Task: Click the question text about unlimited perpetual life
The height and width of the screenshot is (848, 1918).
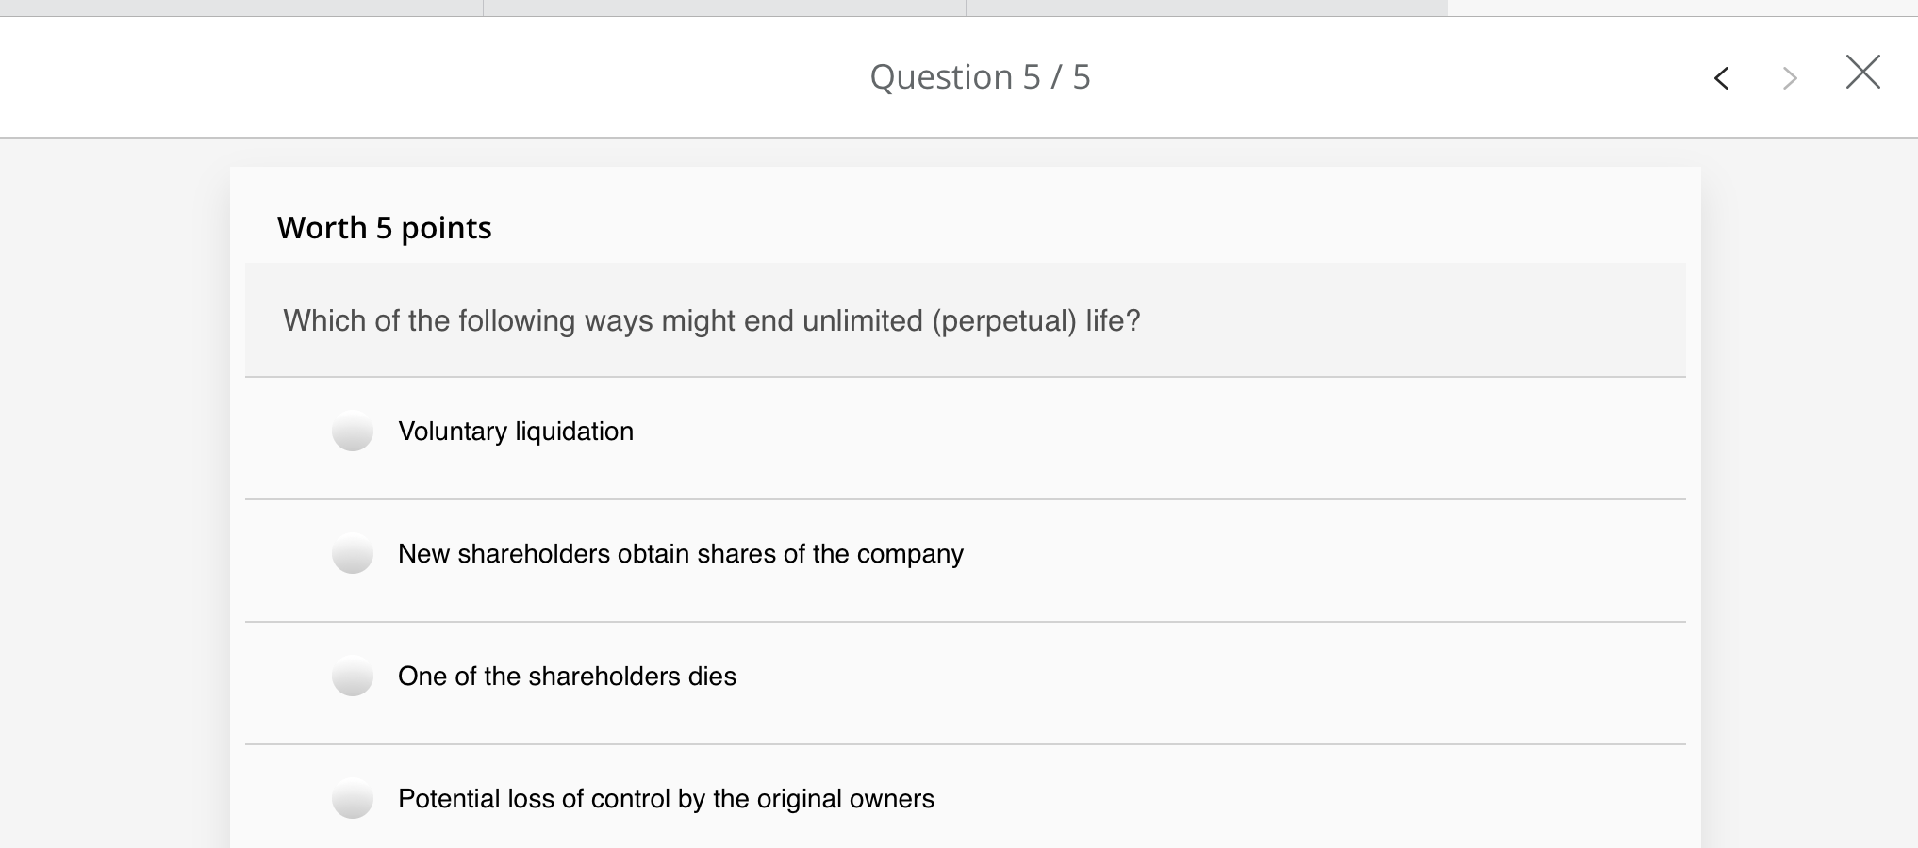Action: pos(711,321)
